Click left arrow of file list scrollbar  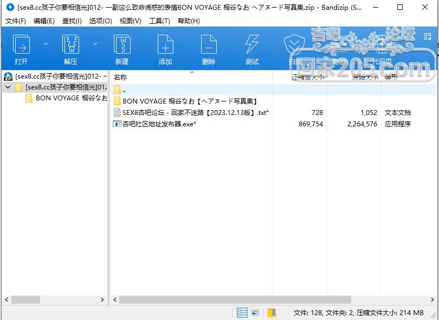(115, 299)
